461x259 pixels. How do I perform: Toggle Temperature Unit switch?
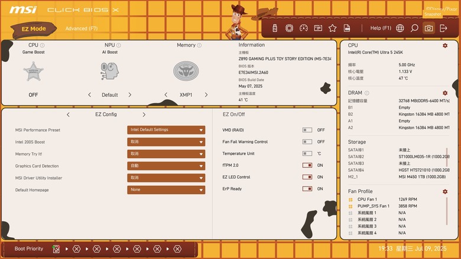tap(307, 153)
